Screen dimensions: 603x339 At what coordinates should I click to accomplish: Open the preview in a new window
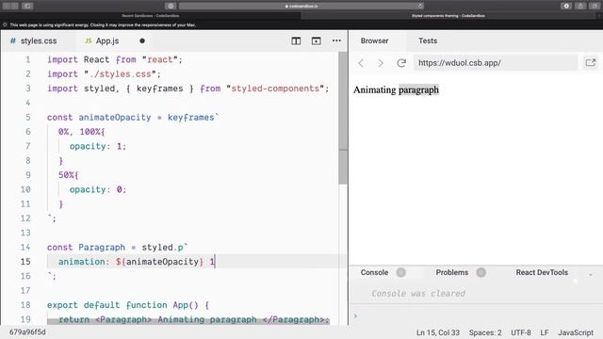[x=591, y=63]
